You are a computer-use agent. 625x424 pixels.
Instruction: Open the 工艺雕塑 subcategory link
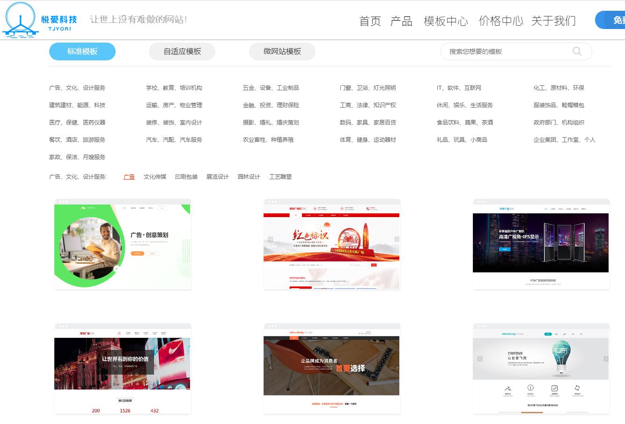click(x=281, y=176)
